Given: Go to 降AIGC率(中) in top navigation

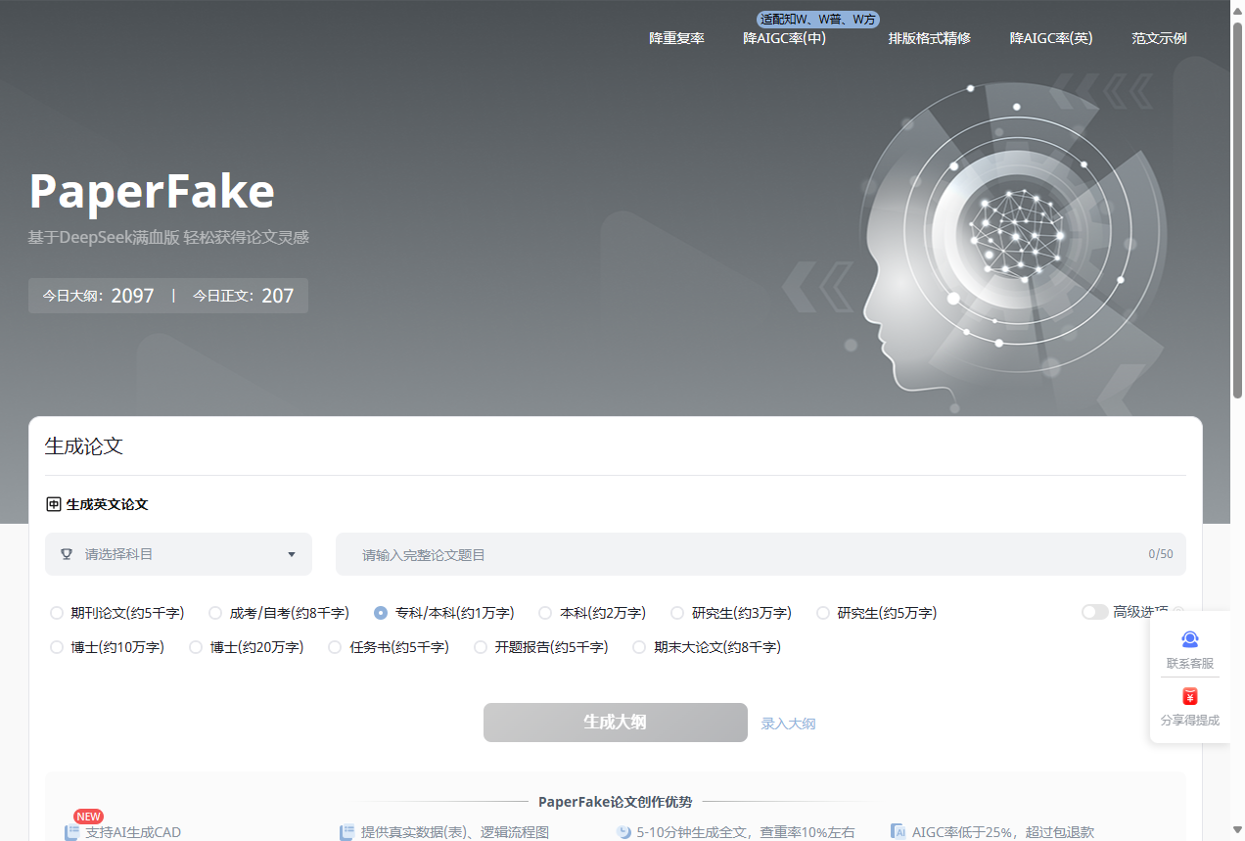Looking at the screenshot, I should (784, 38).
